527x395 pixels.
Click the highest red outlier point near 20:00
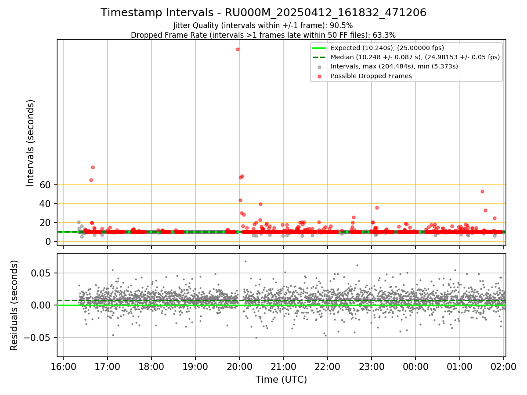coord(238,49)
